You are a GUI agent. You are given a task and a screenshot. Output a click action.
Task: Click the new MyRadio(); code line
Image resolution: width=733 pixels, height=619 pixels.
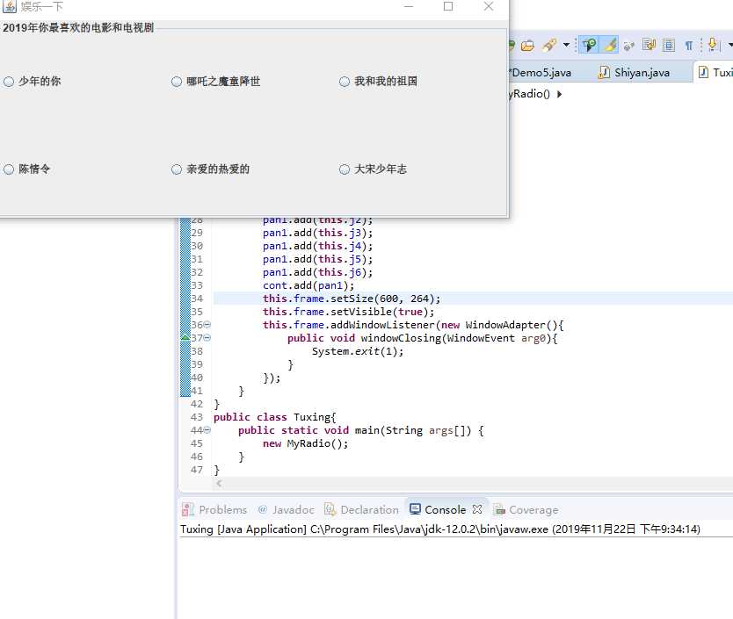pyautogui.click(x=305, y=443)
